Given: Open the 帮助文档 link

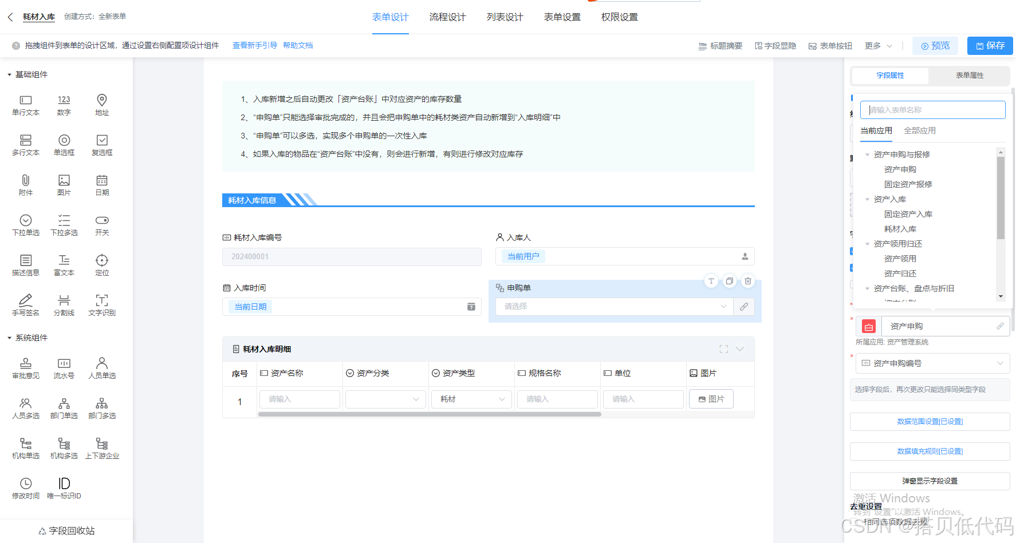Looking at the screenshot, I should pos(298,46).
